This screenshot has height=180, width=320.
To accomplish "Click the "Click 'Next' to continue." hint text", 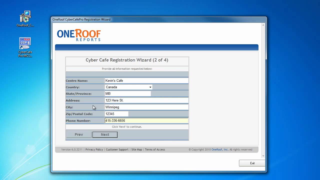I will point(127,127).
